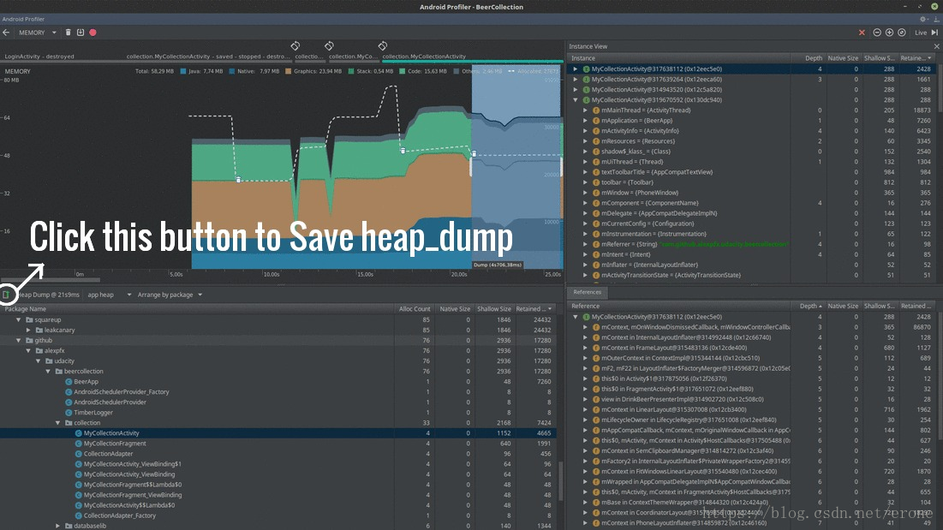Select the References tab
The image size is (943, 530).
point(587,292)
